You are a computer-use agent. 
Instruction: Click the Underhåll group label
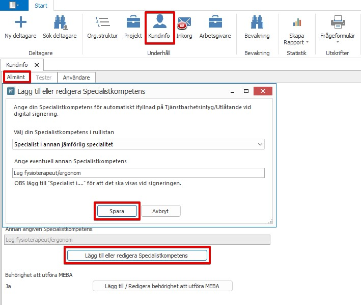pos(159,53)
